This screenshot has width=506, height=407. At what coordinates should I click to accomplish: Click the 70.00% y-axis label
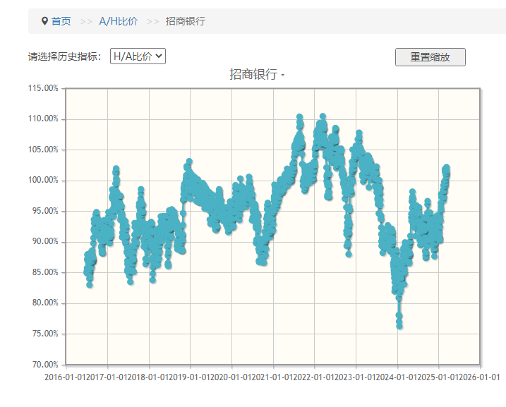pos(45,365)
